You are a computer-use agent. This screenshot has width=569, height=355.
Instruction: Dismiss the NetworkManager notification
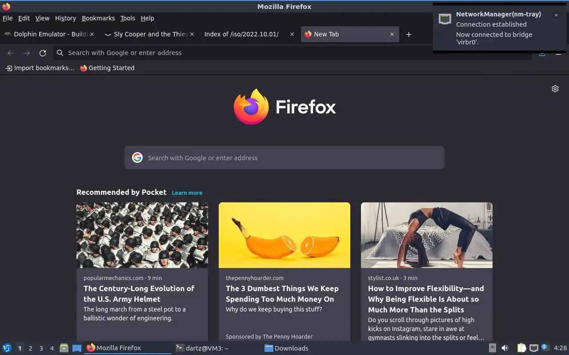(556, 15)
